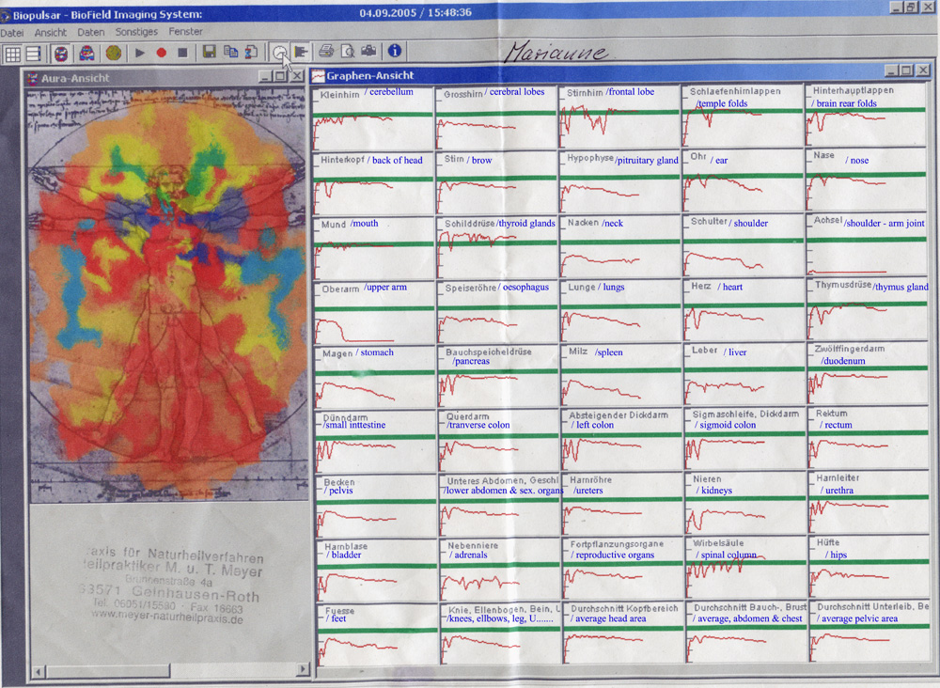Click the Aura-Ansicht window title icon
The width and height of the screenshot is (940, 688).
tap(33, 79)
